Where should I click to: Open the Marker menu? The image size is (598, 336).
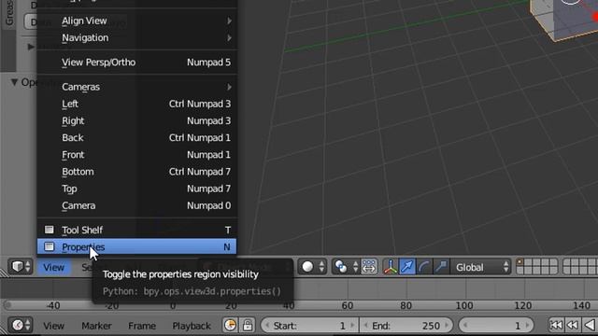[96, 326]
